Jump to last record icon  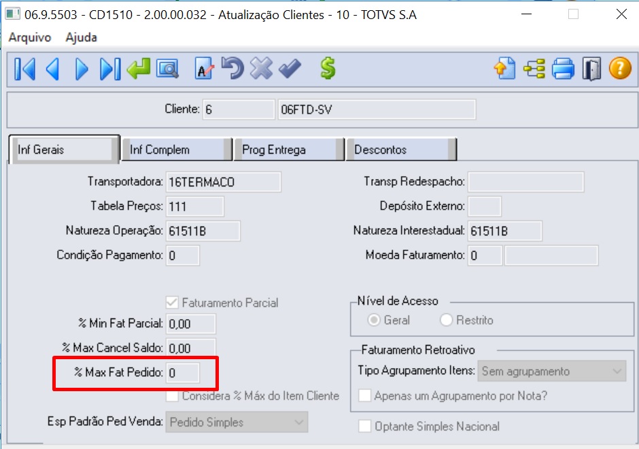point(110,69)
